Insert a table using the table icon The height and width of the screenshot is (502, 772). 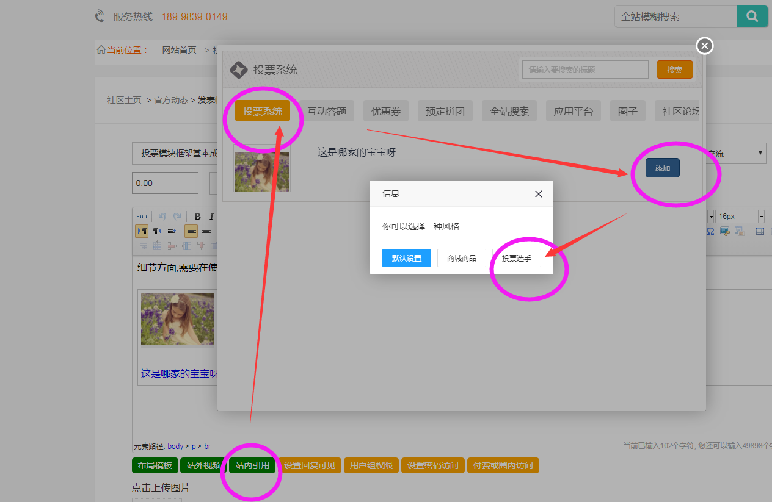pos(760,231)
